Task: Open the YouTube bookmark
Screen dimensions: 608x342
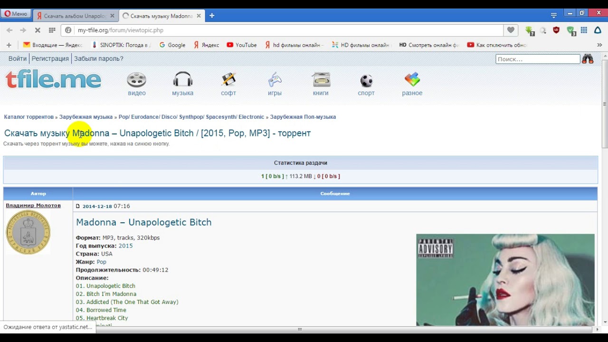Action: (242, 45)
